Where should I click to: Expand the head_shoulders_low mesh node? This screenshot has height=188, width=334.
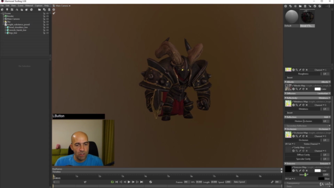click(6, 27)
